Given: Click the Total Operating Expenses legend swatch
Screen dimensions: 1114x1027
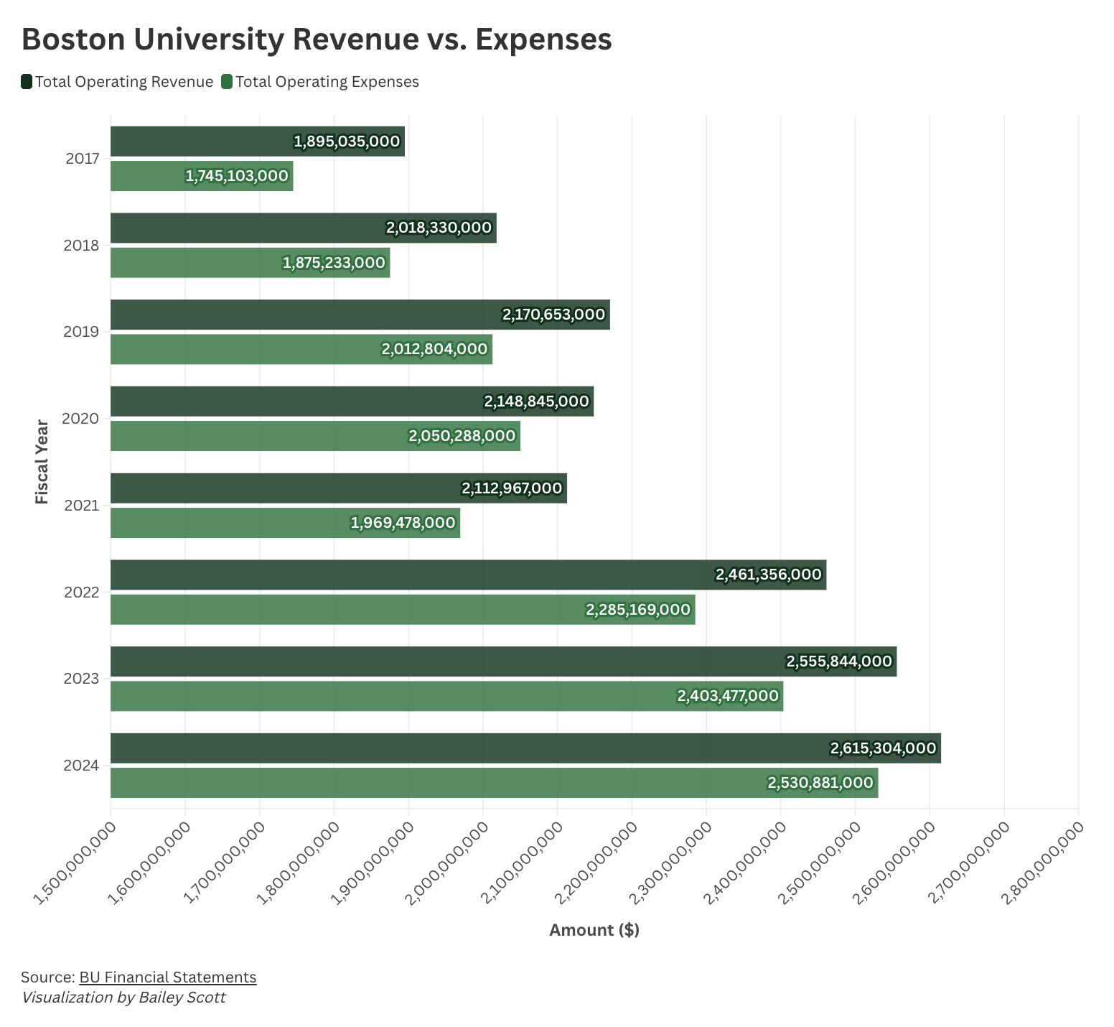Looking at the screenshot, I should click(x=227, y=81).
